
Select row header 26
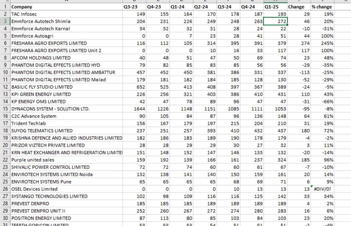pos(5,189)
